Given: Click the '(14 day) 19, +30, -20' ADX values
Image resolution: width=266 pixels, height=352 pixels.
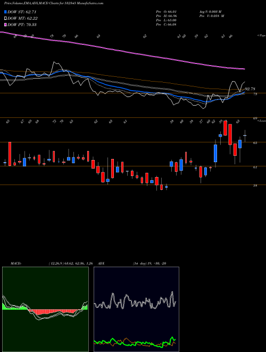Looking at the screenshot, I should (149, 263).
